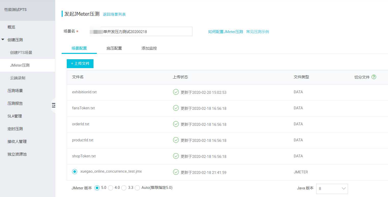Collapse the 创建压测 menu arrow
The width and height of the screenshot is (388, 197).
click(3, 40)
